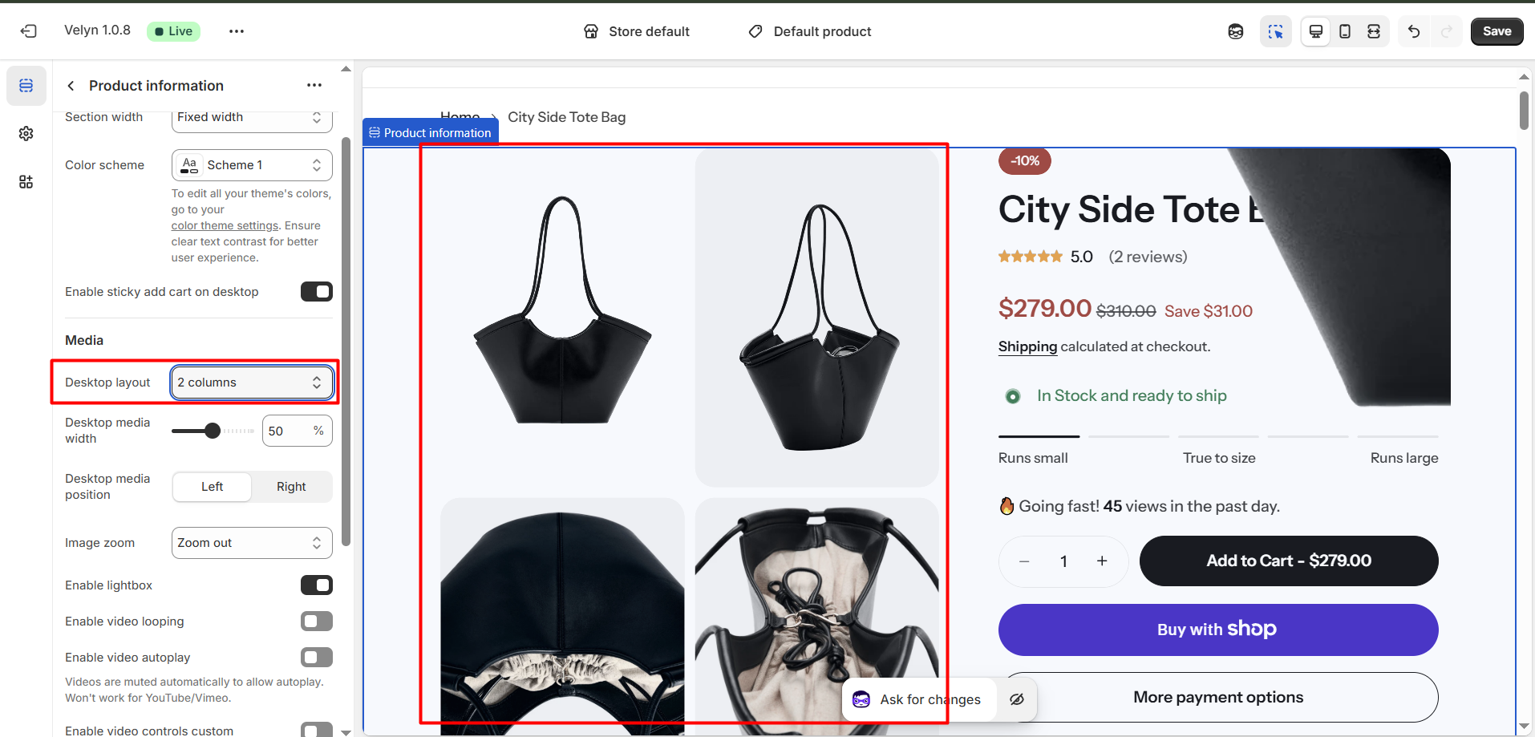1535x737 pixels.
Task: Open the app embeds icon
Action: pyautogui.click(x=26, y=182)
